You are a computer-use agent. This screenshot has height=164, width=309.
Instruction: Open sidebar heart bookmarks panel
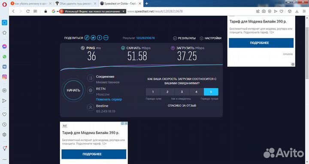[x=4, y=114]
